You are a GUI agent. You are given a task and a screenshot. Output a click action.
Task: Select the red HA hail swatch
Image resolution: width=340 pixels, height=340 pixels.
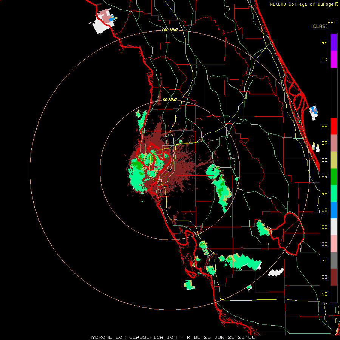coord(334,126)
